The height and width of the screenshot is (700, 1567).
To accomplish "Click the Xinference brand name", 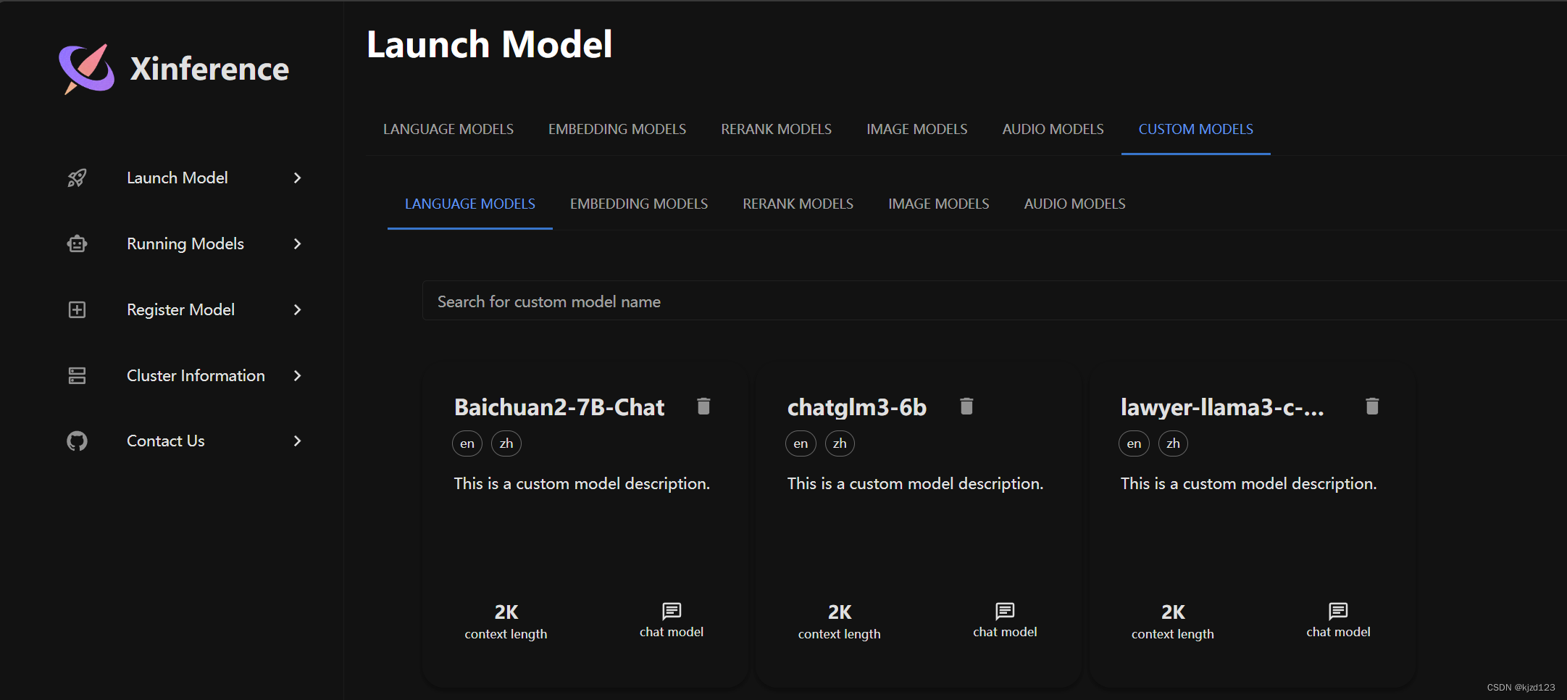I will click(209, 69).
